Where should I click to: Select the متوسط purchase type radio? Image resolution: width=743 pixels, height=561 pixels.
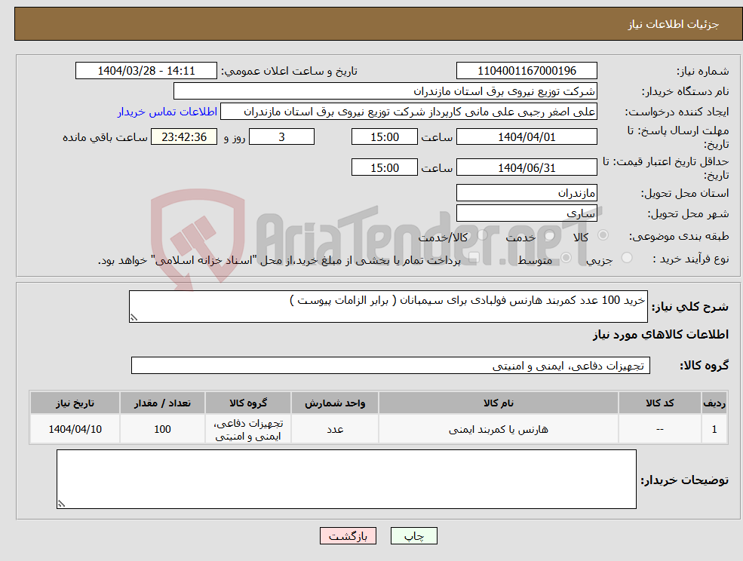coord(566,257)
